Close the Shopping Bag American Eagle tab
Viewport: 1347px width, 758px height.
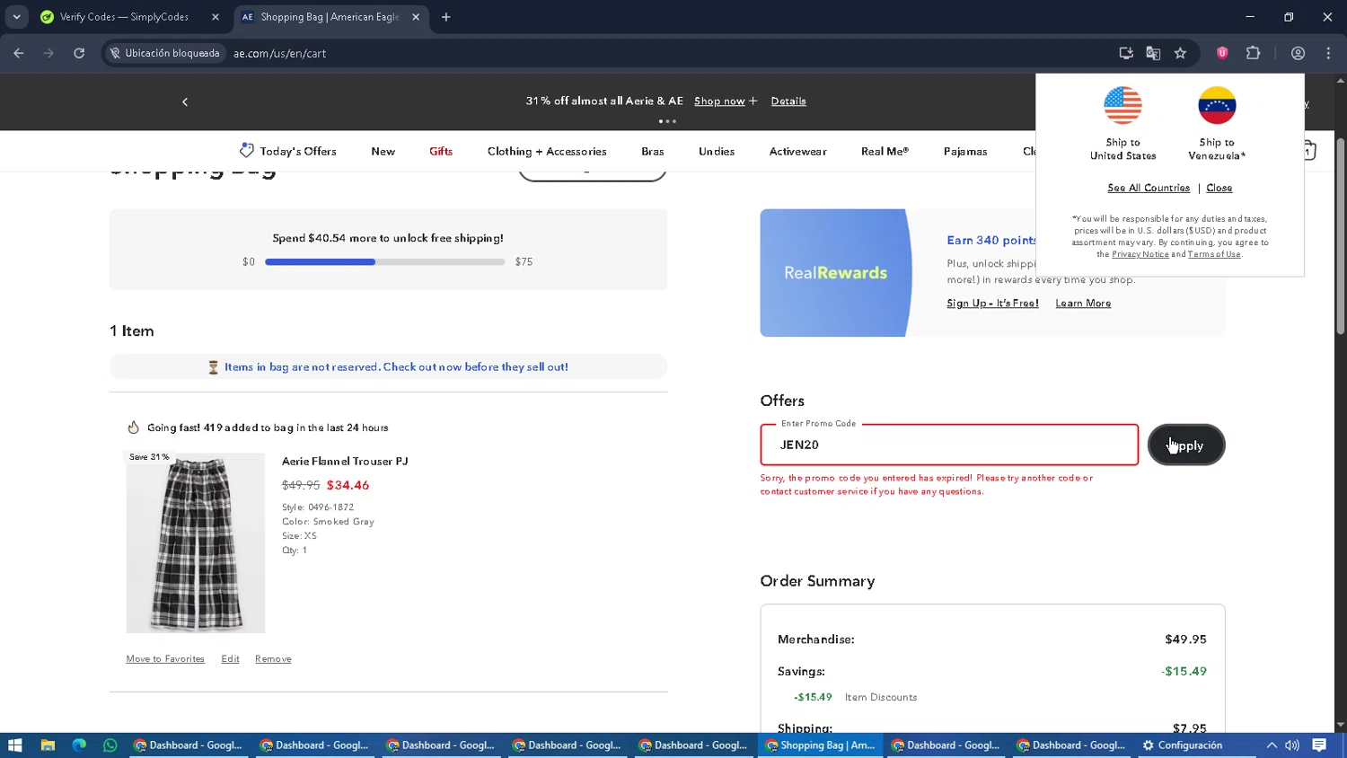(x=416, y=17)
